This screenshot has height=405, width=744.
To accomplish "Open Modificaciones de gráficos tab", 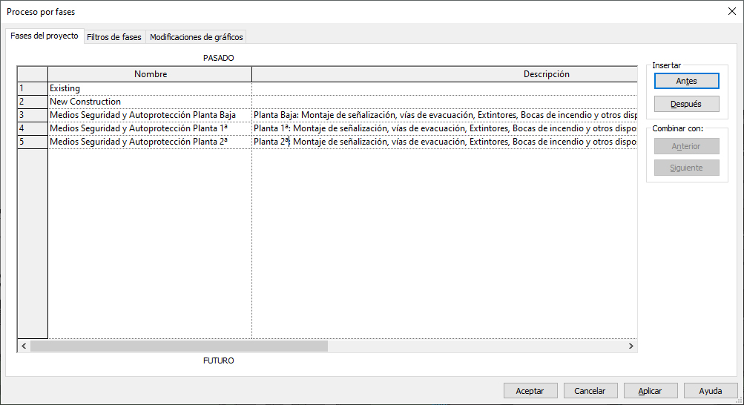I will tap(196, 36).
